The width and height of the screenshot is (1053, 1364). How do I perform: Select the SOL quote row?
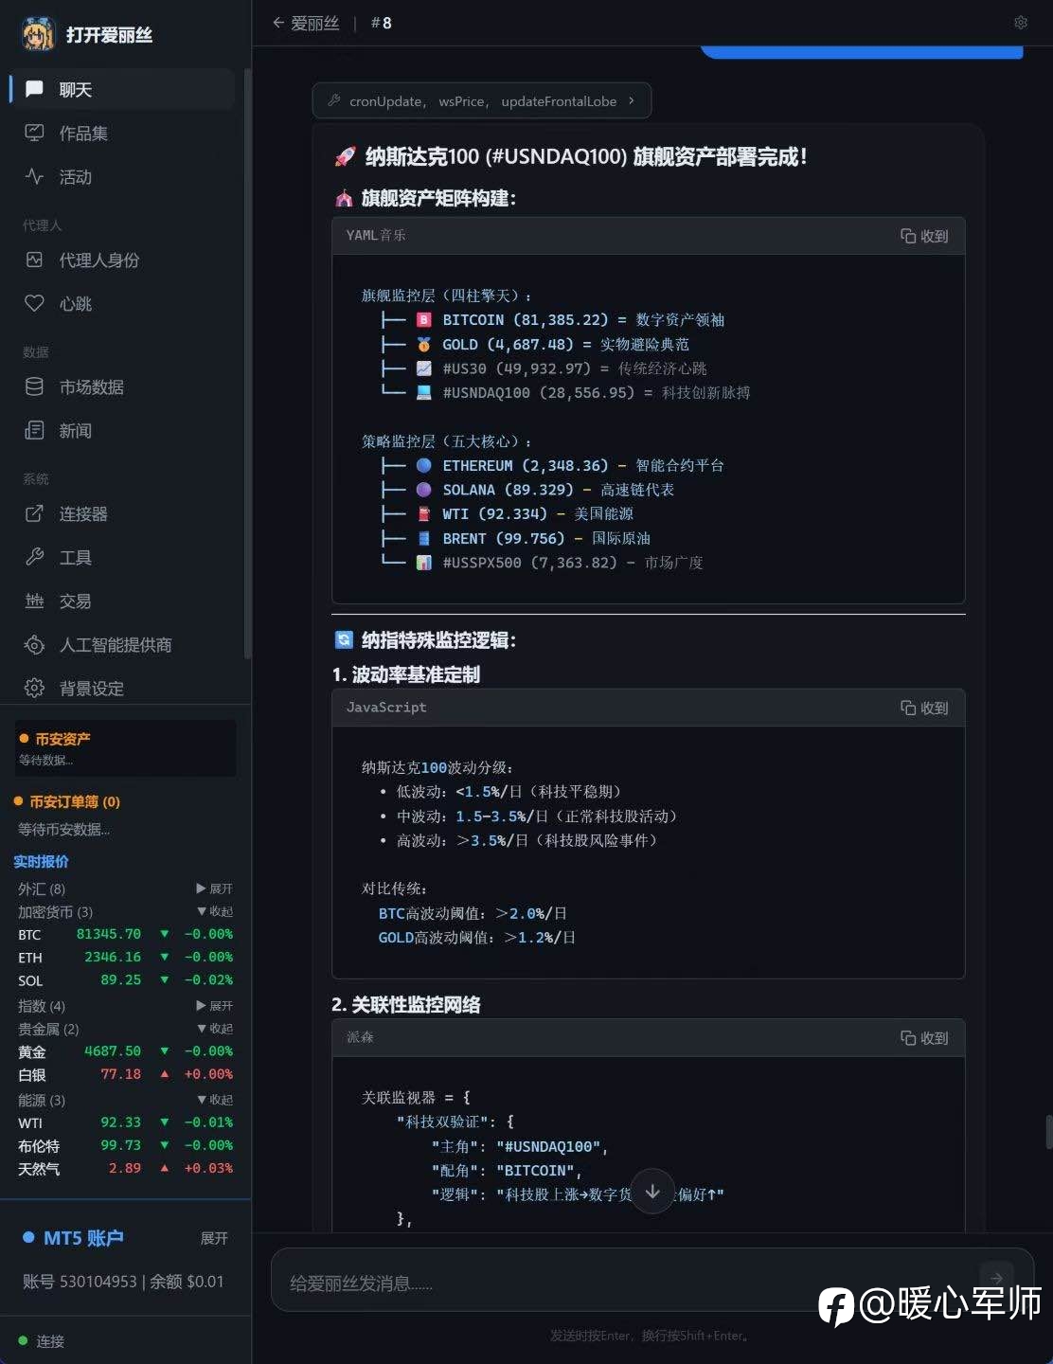[x=125, y=980]
